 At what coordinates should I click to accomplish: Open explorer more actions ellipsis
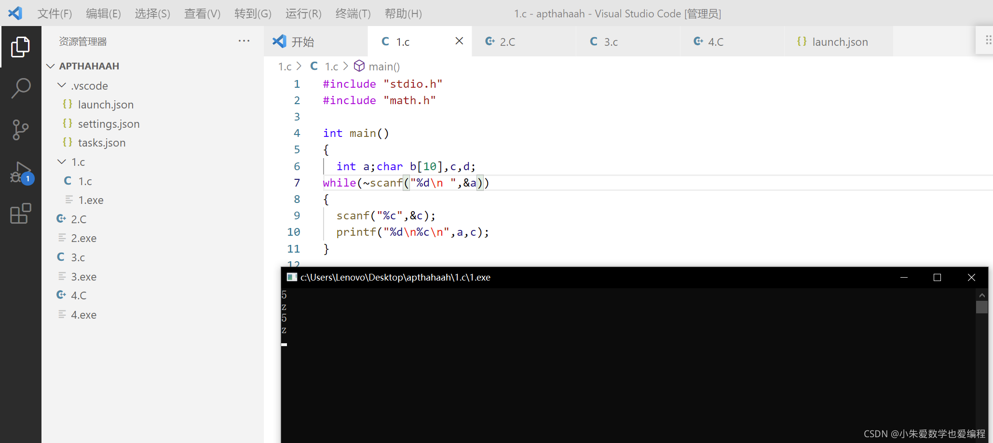tap(244, 41)
